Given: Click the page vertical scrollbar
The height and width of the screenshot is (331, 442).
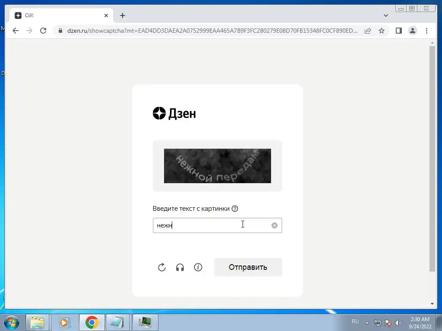Looking at the screenshot, I should tap(432, 159).
